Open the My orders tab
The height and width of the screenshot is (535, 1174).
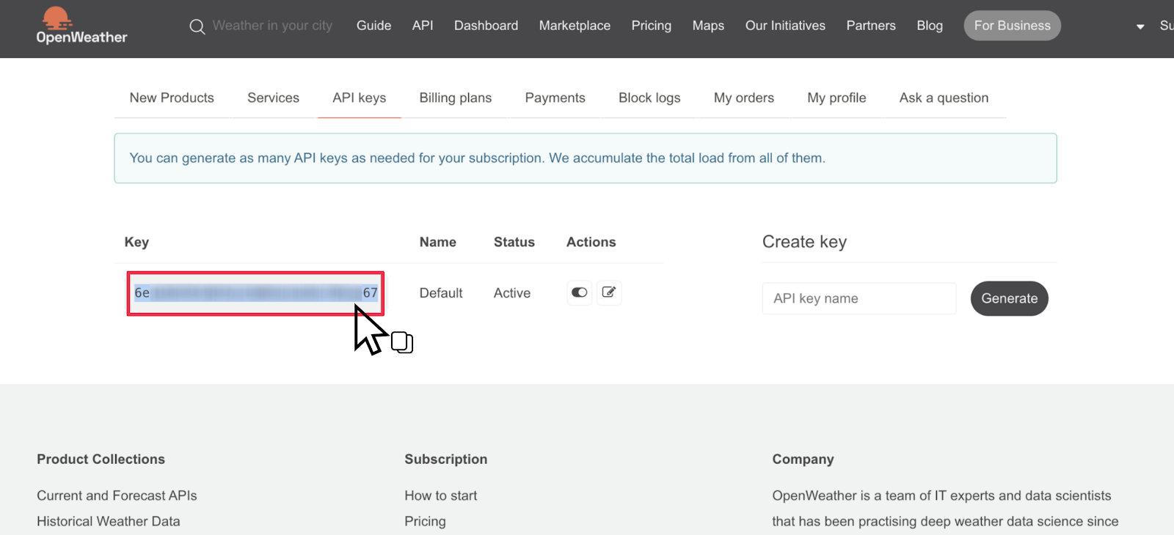click(x=744, y=98)
